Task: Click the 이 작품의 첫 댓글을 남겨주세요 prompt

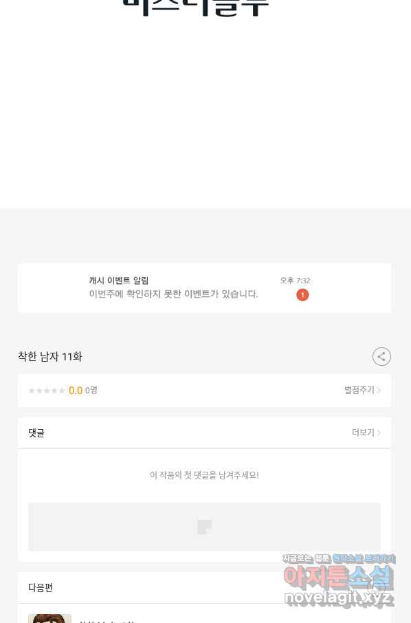Action: 205,475
